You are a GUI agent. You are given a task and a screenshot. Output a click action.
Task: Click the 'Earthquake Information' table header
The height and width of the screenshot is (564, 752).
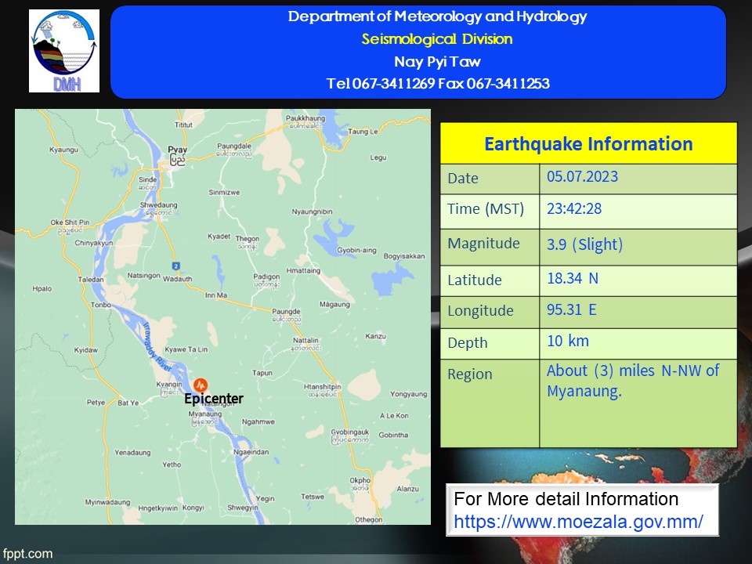coord(588,143)
